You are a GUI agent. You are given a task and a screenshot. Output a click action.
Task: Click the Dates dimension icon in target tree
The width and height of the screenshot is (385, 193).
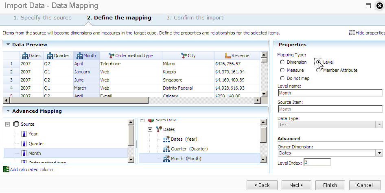tap(159, 129)
